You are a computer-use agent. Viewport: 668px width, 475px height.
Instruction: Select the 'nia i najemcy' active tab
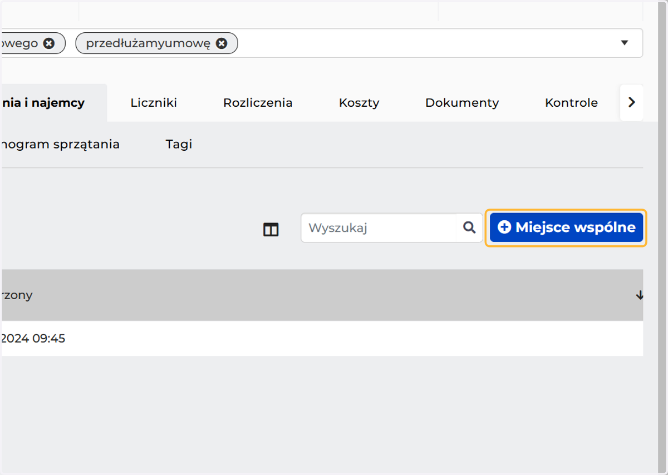tap(54, 103)
